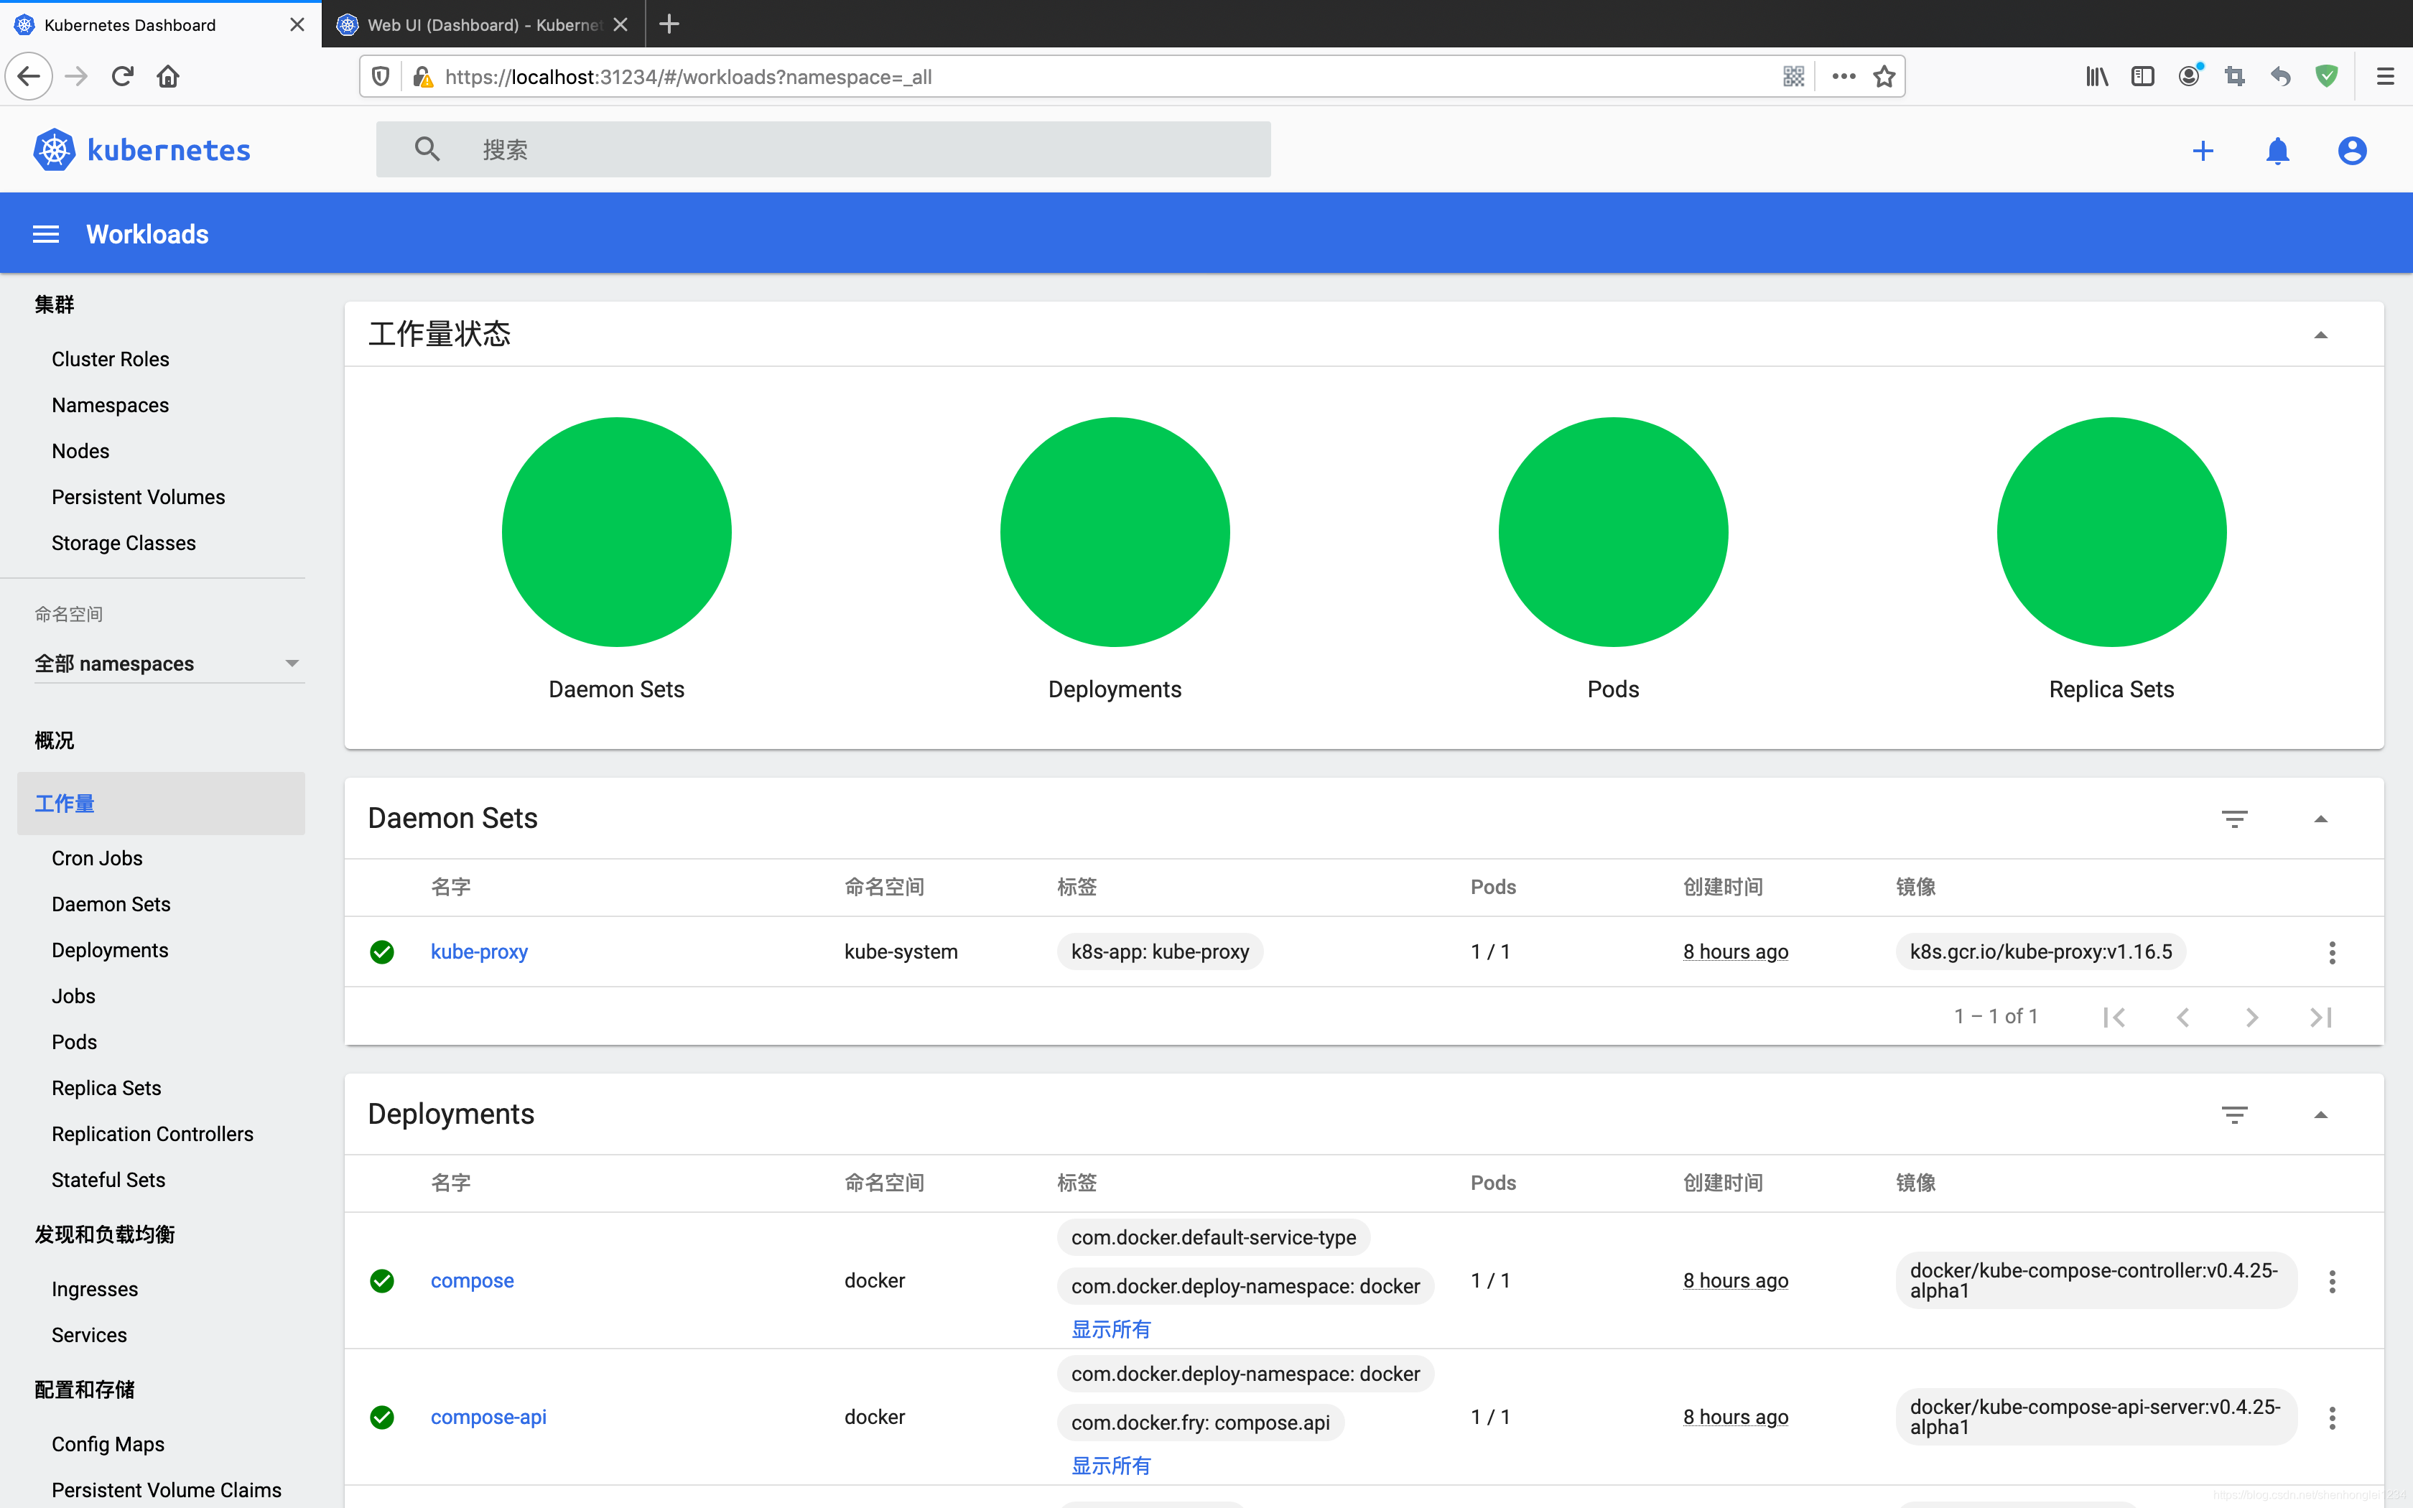
Task: Switch to the Web UI (Dashboard) tab
Action: pyautogui.click(x=482, y=24)
